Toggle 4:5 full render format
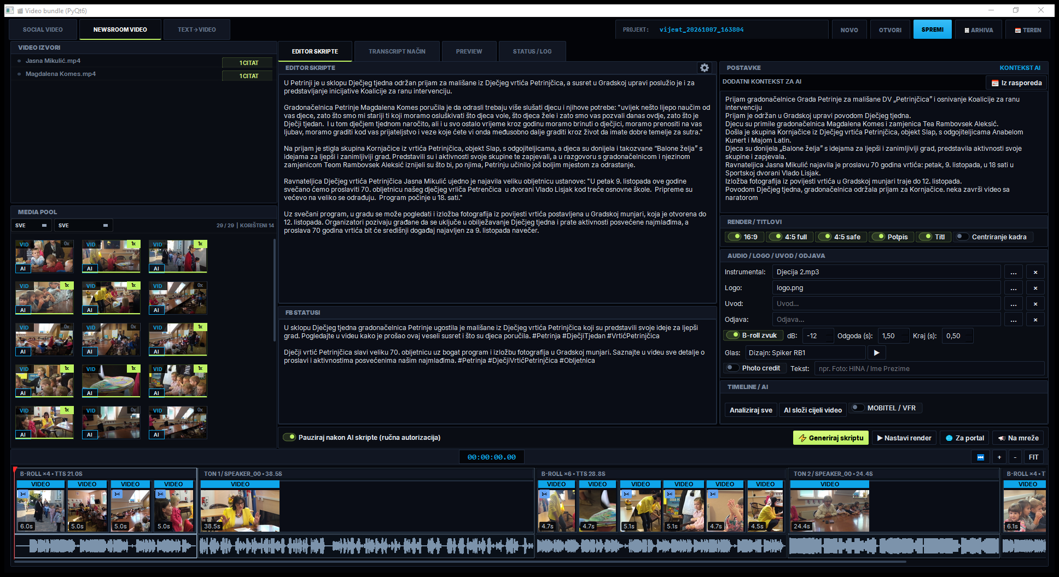Viewport: 1059px width, 577px height. pos(789,237)
